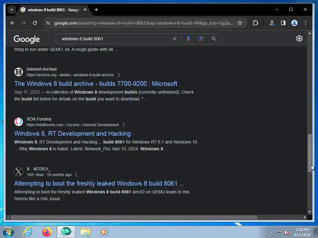Image resolution: width=318 pixels, height=238 pixels.
Task: Open 'Attempting to boot the freshly leaked' link
Action: pos(99,183)
